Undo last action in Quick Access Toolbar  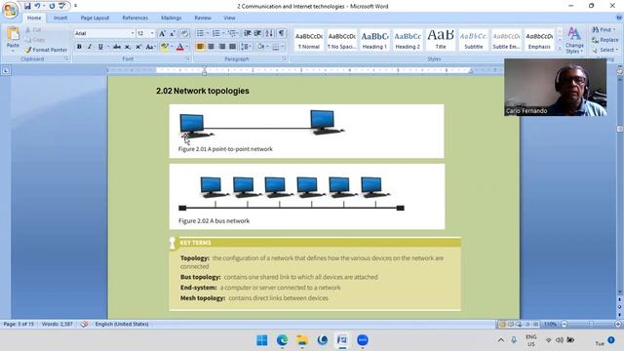(x=37, y=6)
